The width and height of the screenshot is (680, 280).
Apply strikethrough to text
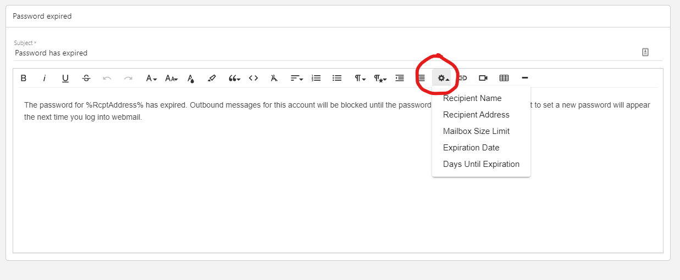pos(86,78)
